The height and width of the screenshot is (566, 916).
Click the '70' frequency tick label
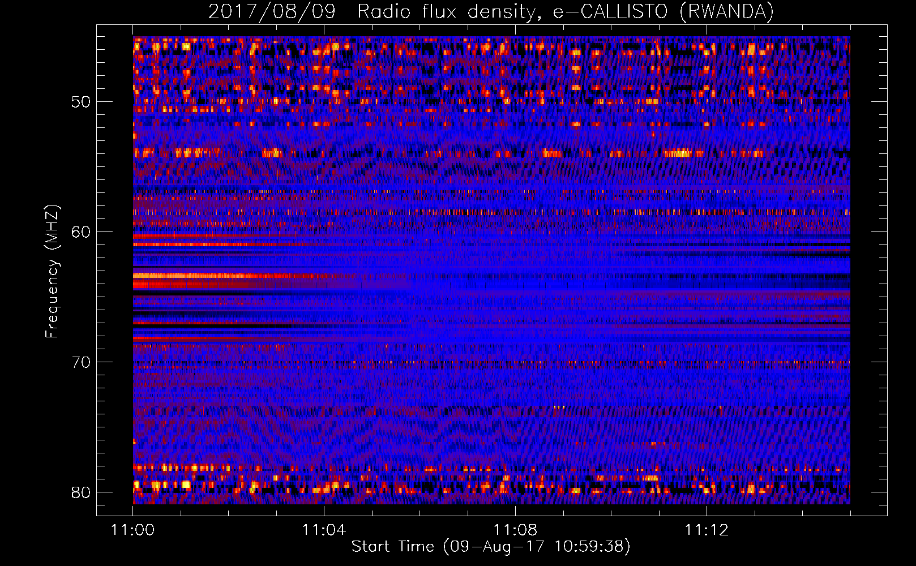(81, 362)
